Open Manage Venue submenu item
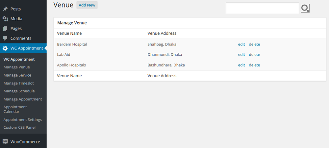329x148 pixels. tap(17, 67)
